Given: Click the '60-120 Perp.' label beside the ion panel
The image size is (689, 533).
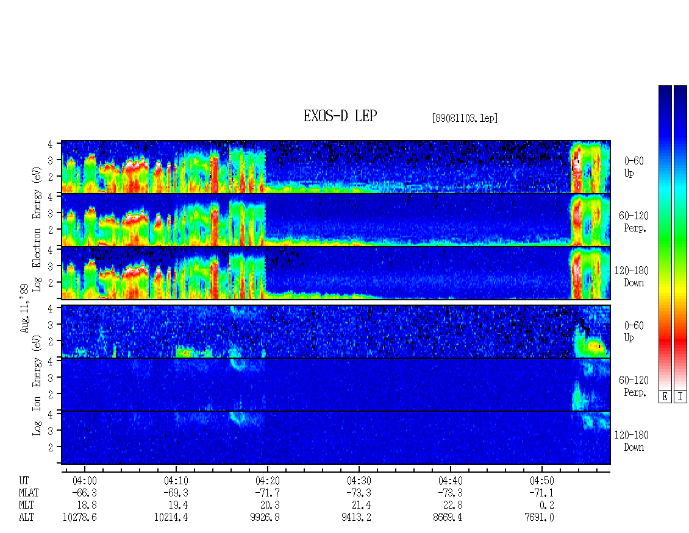Looking at the screenshot, I should (x=634, y=386).
